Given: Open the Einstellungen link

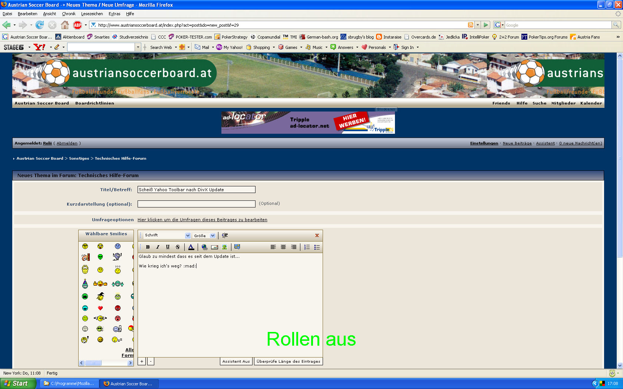Looking at the screenshot, I should tap(484, 143).
